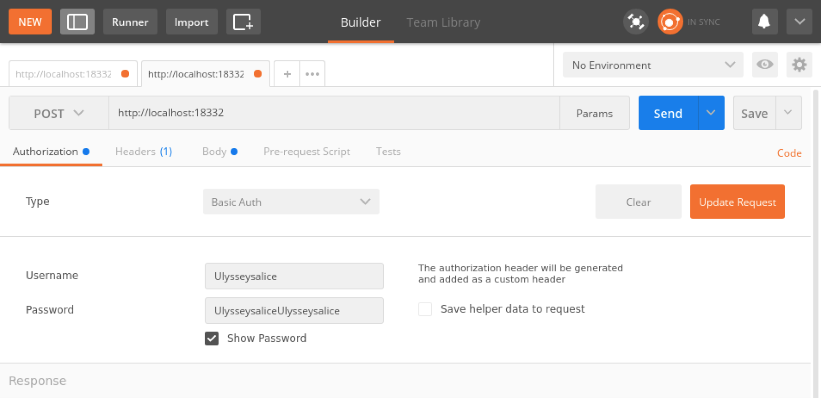The image size is (821, 398).
Task: Open the interceptor/proxy satellite icon
Action: click(635, 22)
